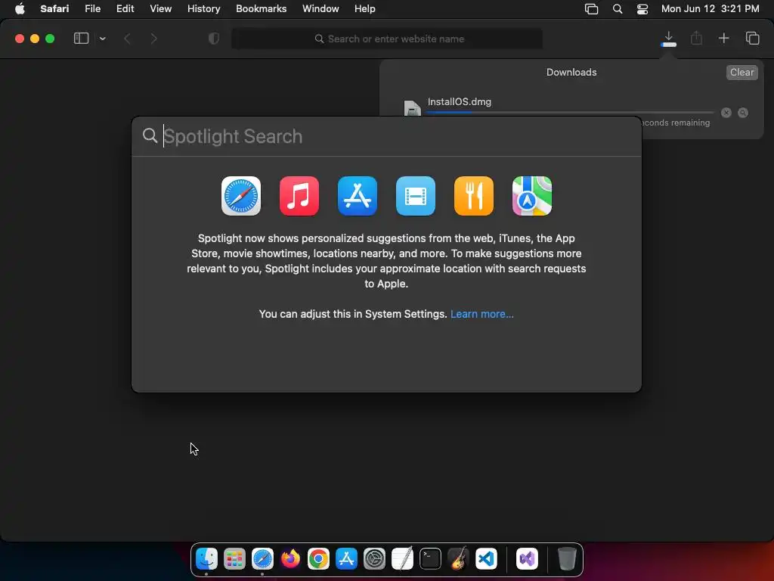Select the movie showtimes icon in Spotlight
Image resolution: width=774 pixels, height=581 pixels.
416,196
